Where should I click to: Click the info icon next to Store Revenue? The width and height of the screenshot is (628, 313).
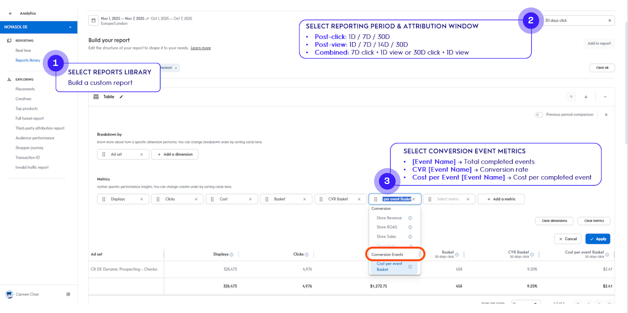[410, 218]
